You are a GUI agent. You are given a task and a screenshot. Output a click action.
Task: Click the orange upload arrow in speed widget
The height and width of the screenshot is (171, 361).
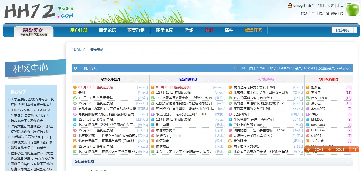(329, 149)
